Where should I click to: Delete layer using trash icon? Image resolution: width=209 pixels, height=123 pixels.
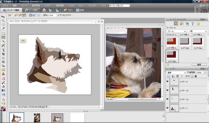pos(177,76)
